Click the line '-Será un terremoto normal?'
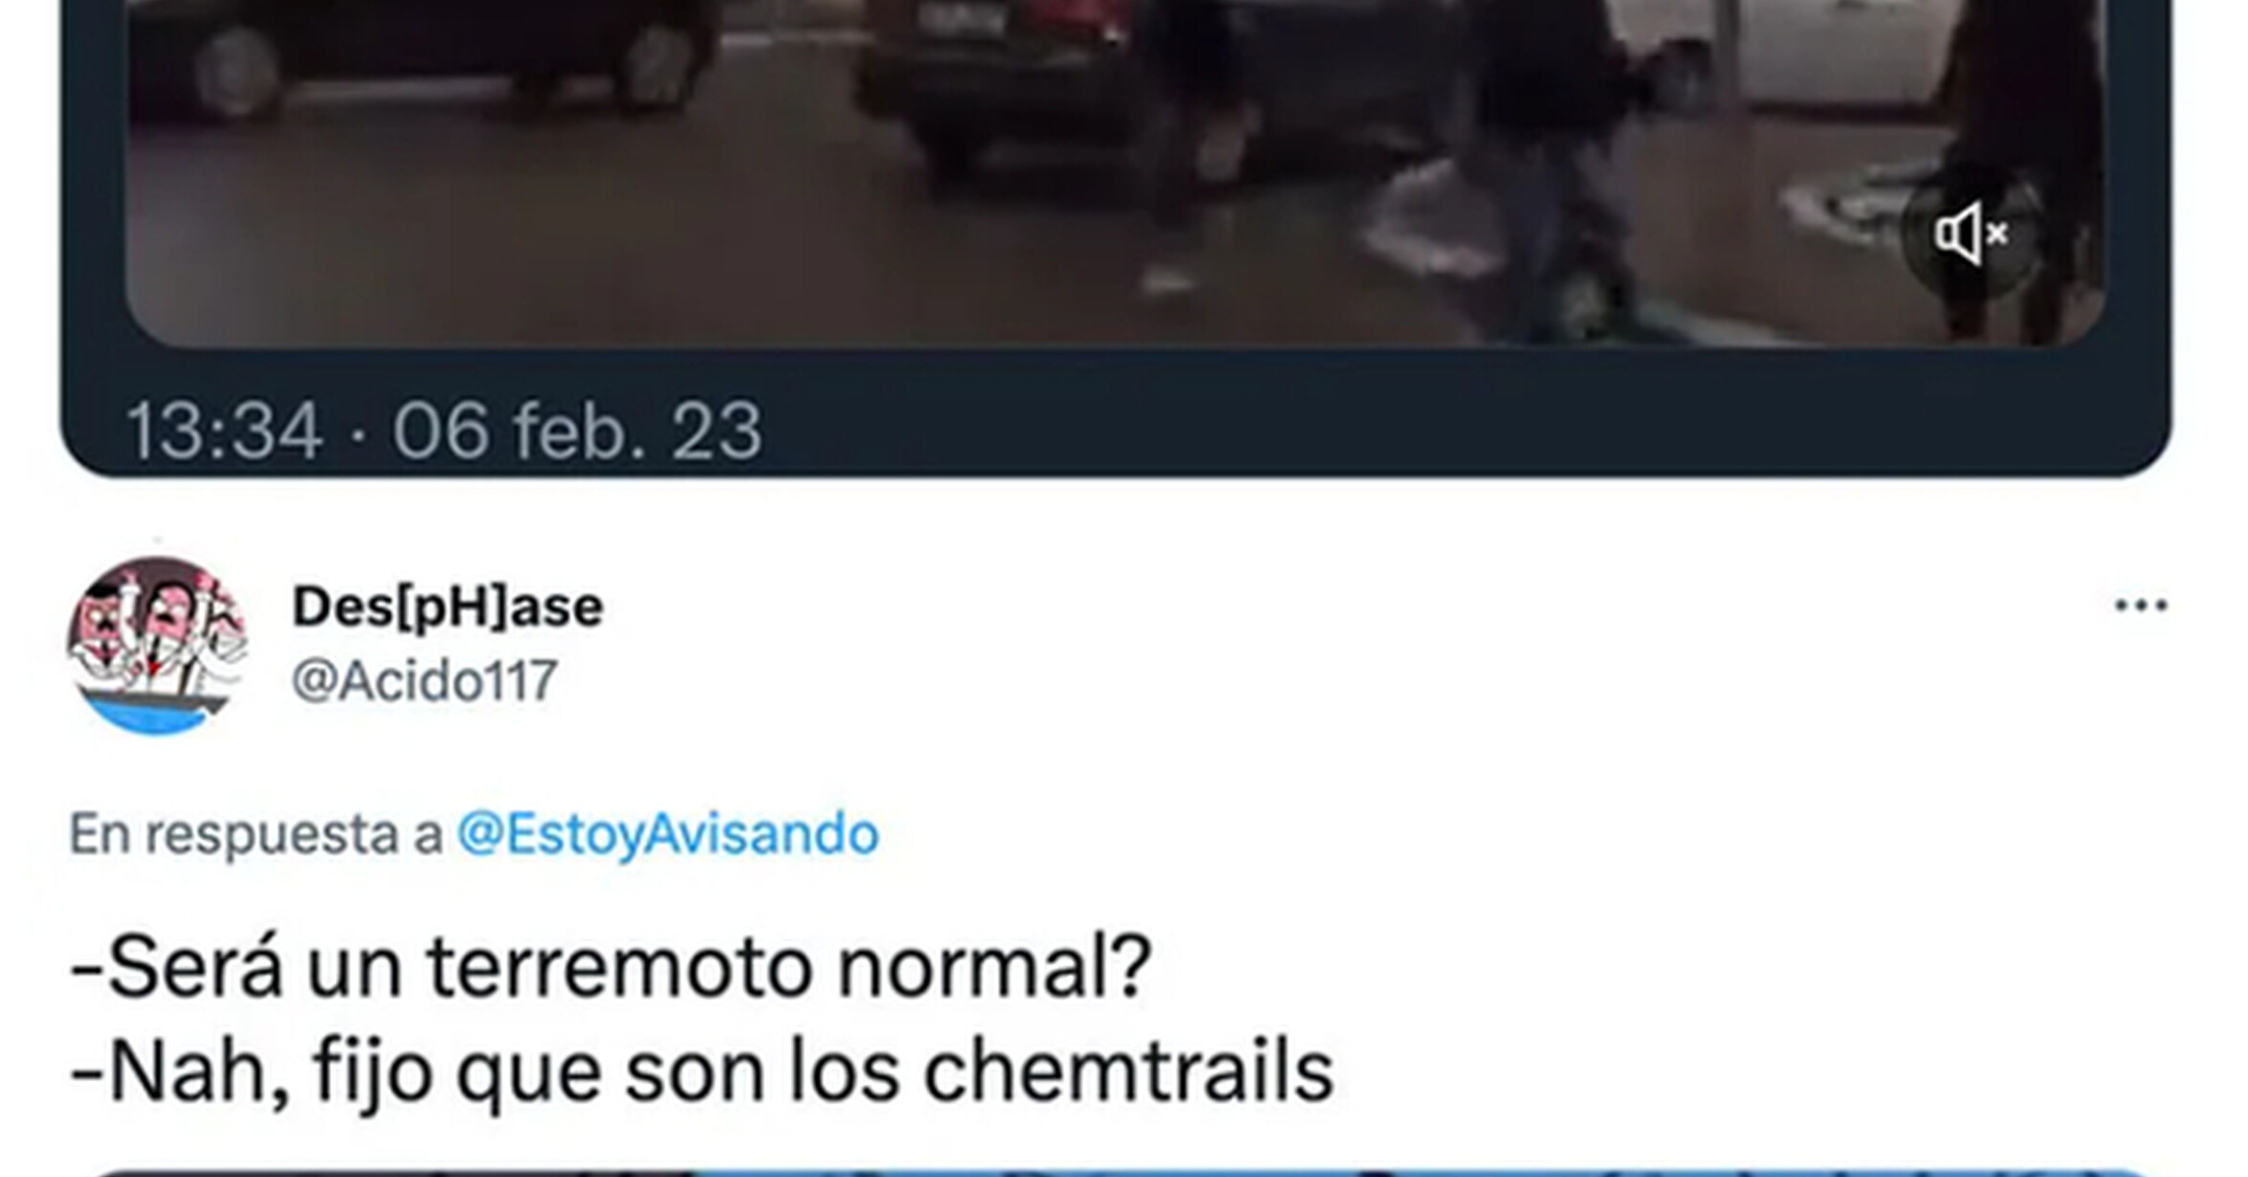 point(610,967)
